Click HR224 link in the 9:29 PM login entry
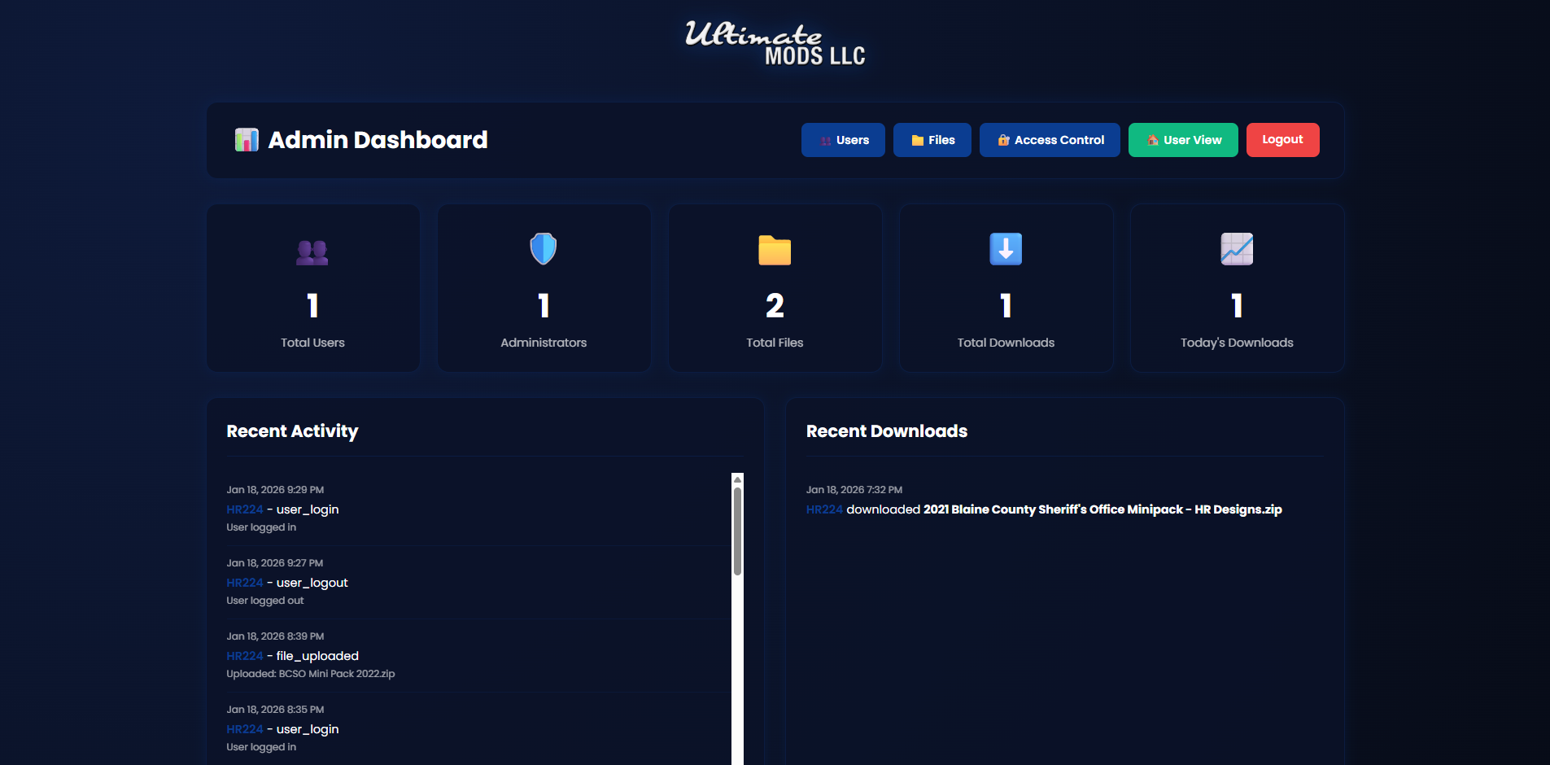Image resolution: width=1550 pixels, height=765 pixels. coord(245,509)
